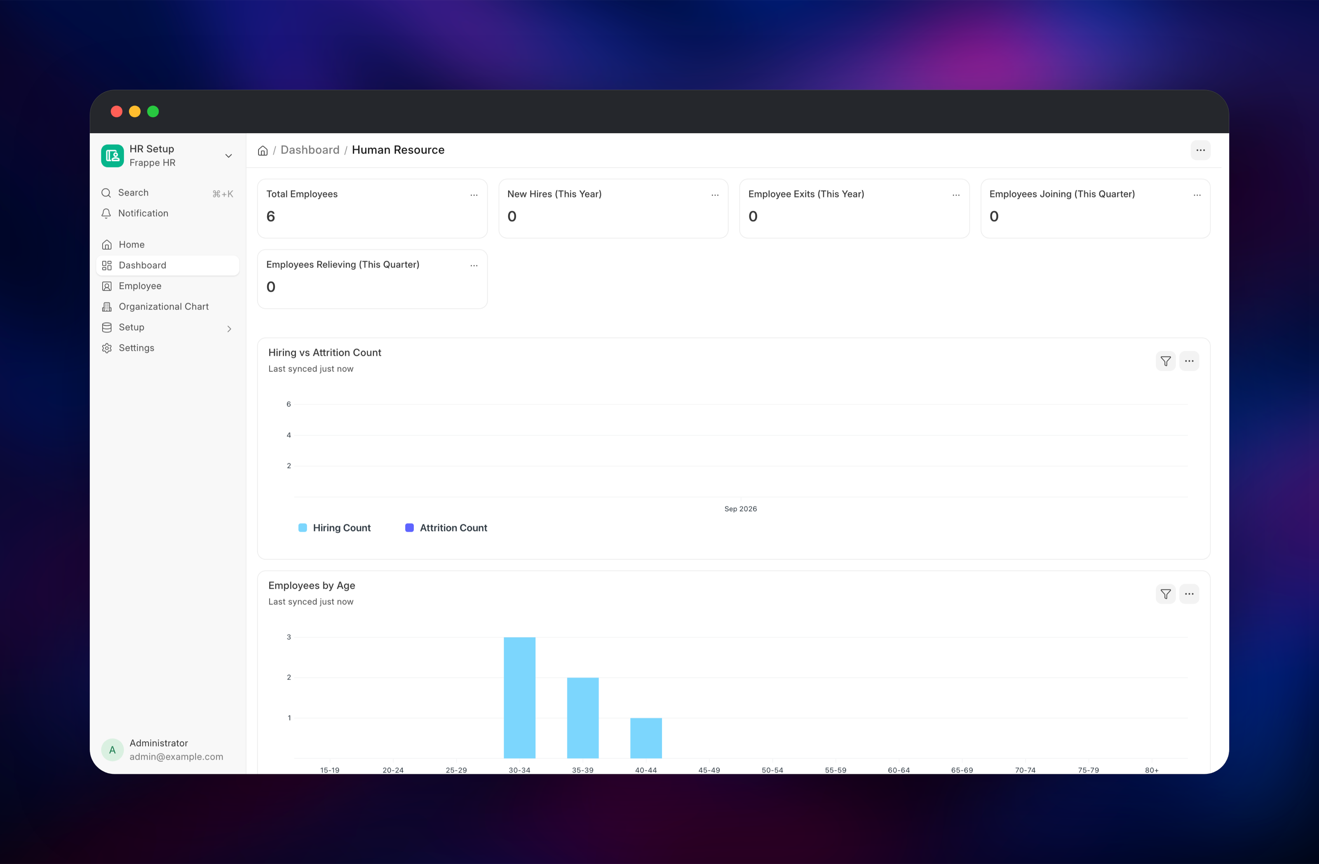Expand the HR Setup workspace switcher chevron
Viewport: 1319px width, 864px height.
pos(228,156)
